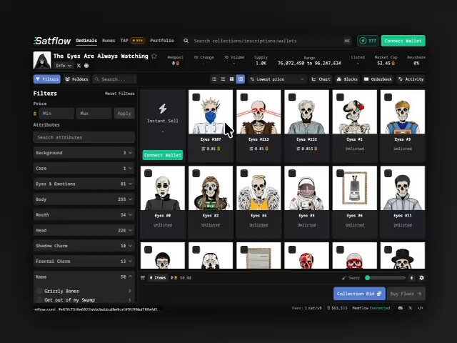This screenshot has width=457, height=343.
Task: Open the code/API icon in footer
Action: [421, 308]
